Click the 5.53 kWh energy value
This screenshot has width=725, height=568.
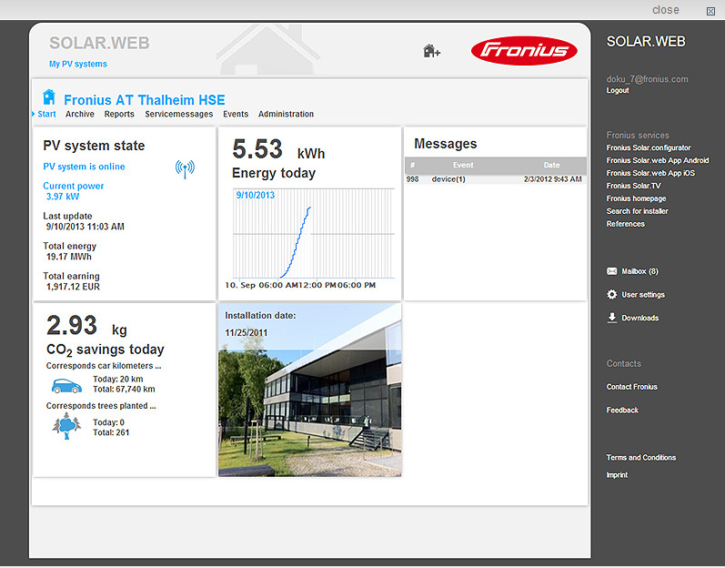point(278,150)
